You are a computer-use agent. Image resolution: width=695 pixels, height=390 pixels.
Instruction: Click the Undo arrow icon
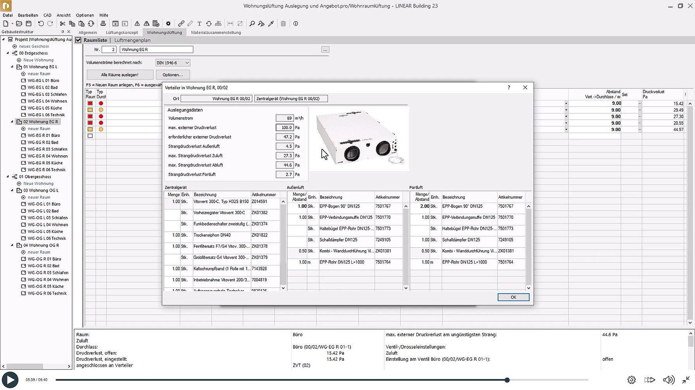[41, 24]
